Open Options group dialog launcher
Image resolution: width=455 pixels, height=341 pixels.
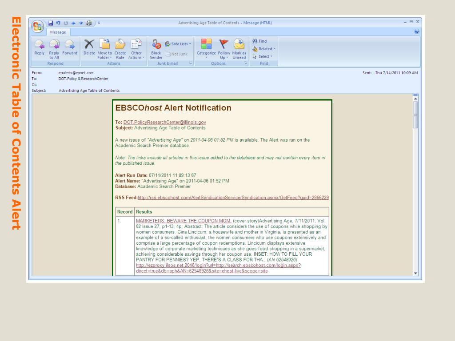click(245, 63)
